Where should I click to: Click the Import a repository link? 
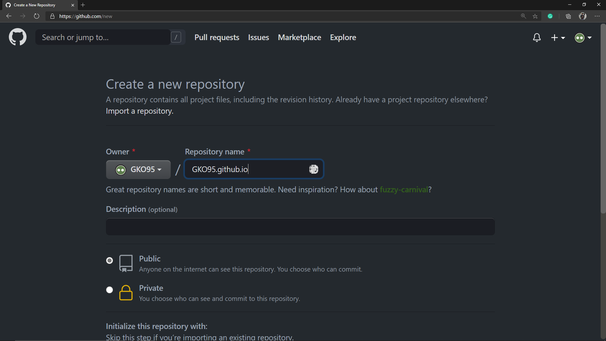point(140,111)
